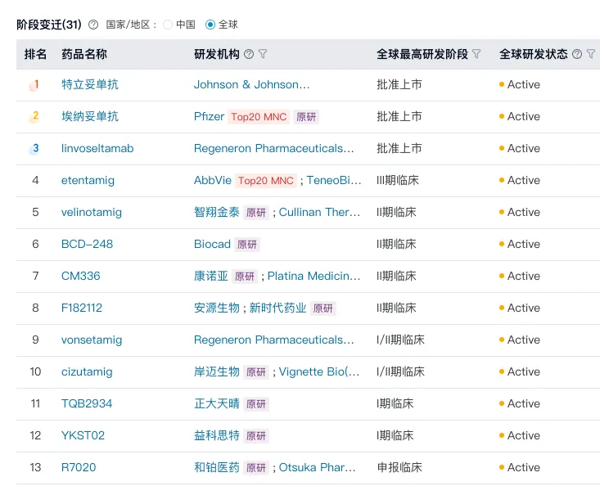Image resolution: width=600 pixels, height=486 pixels.
Task: Select the 全球 region radio button
Action: pos(210,25)
